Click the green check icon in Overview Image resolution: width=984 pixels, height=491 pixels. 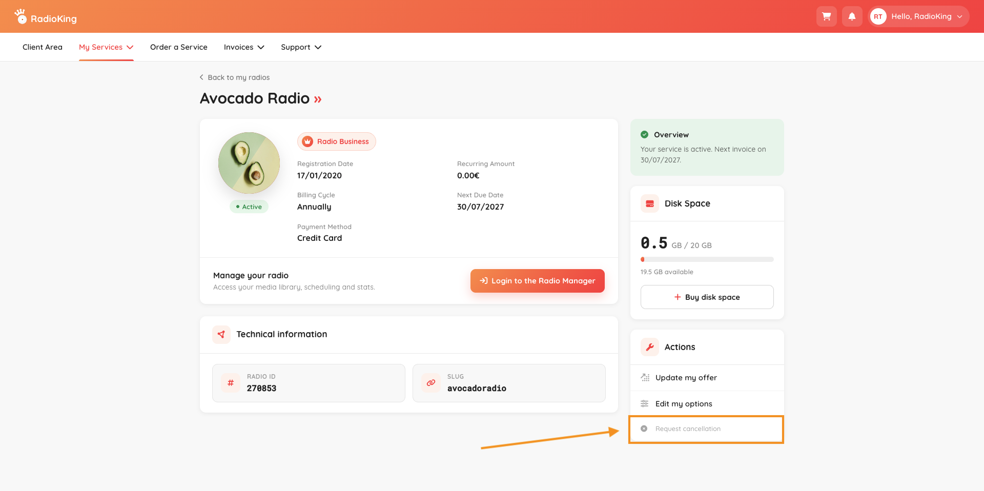point(644,135)
